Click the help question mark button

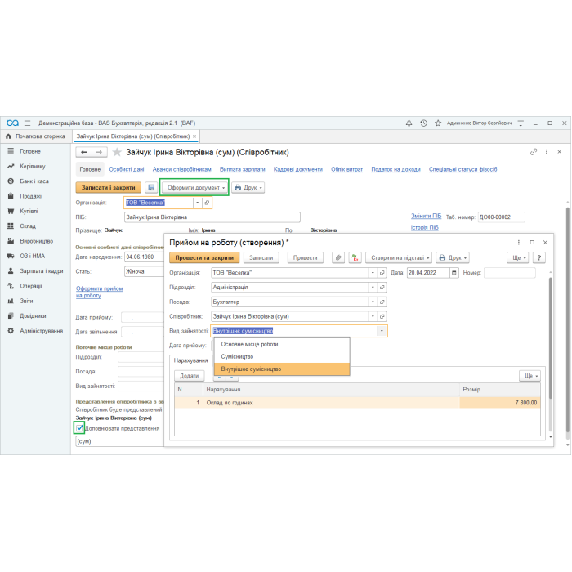click(x=539, y=257)
